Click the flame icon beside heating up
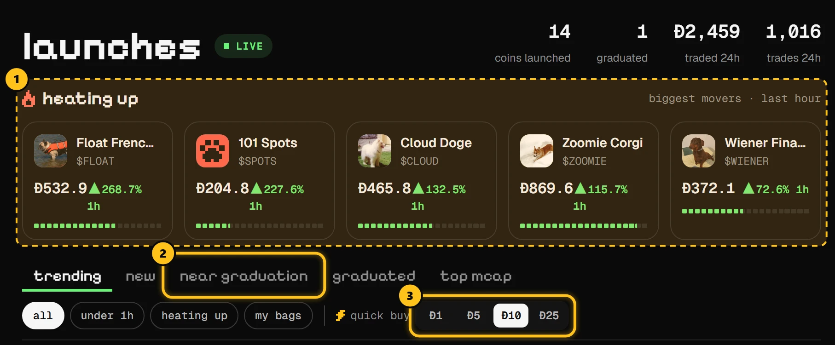The image size is (835, 345). (29, 98)
